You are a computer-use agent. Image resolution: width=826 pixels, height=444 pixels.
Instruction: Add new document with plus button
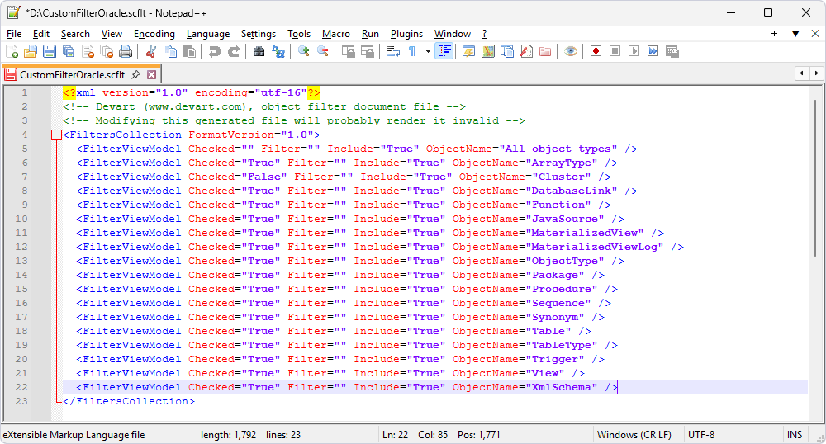click(775, 34)
